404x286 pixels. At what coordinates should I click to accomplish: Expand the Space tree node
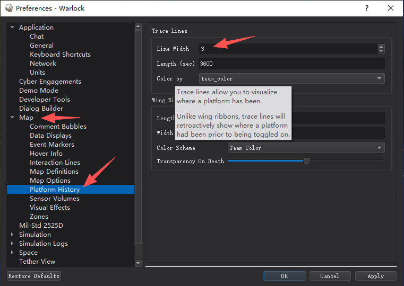(x=12, y=252)
